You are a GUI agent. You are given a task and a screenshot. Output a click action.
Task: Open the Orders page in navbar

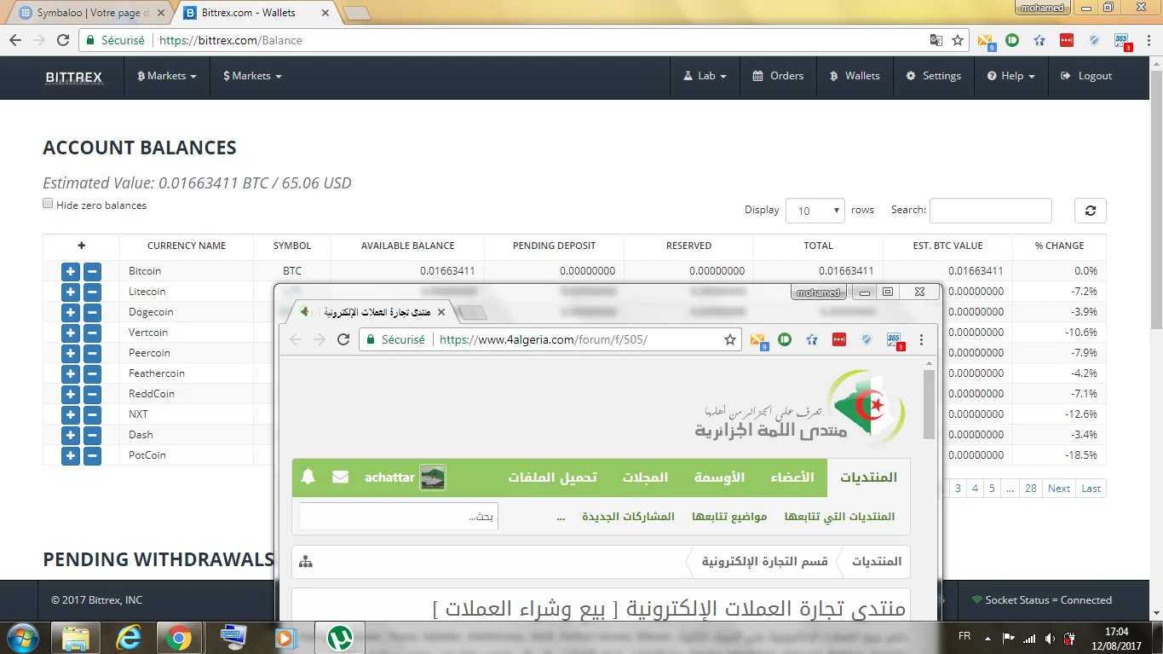pos(778,76)
